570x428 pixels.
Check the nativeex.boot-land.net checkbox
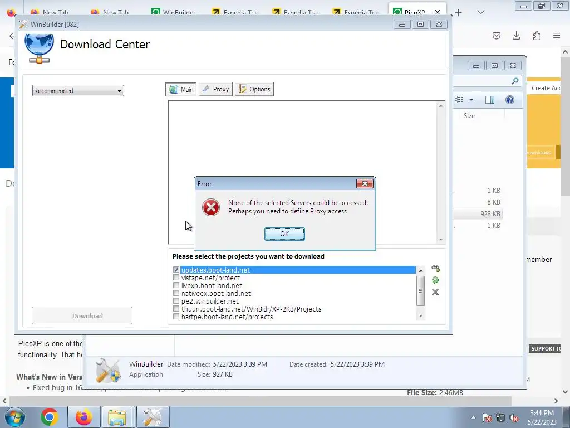(176, 293)
